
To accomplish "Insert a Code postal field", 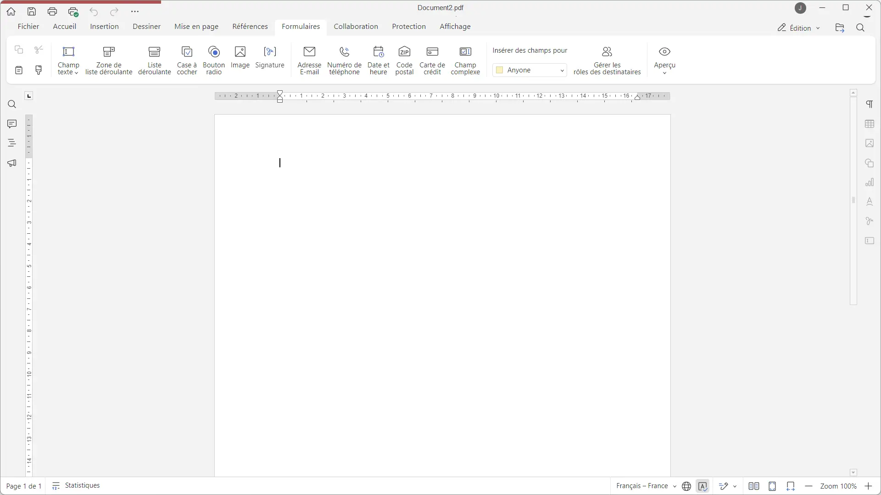I will (404, 60).
